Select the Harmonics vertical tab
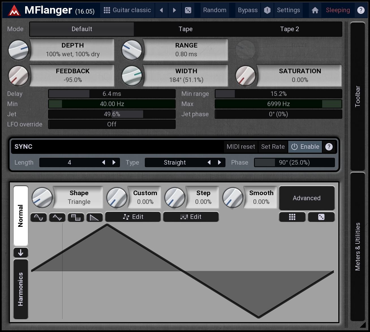Image resolution: width=370 pixels, height=332 pixels. pyautogui.click(x=21, y=289)
